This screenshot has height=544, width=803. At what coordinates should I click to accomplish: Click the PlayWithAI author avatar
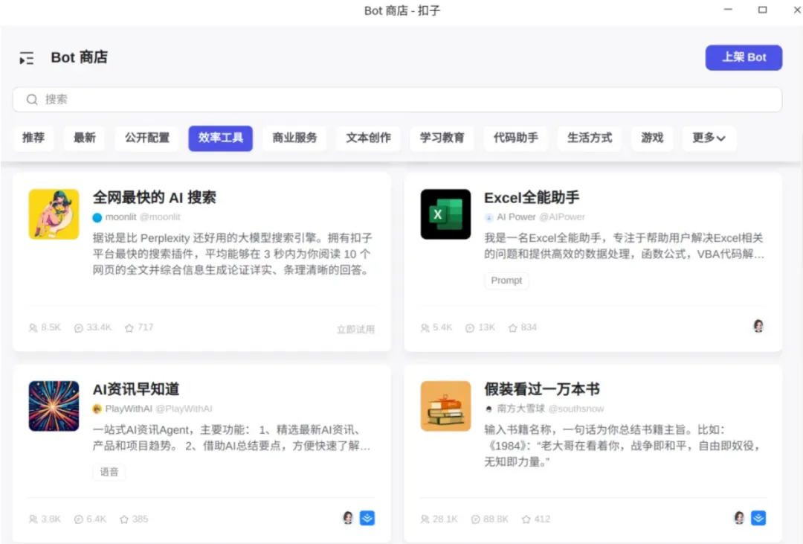pyautogui.click(x=97, y=409)
